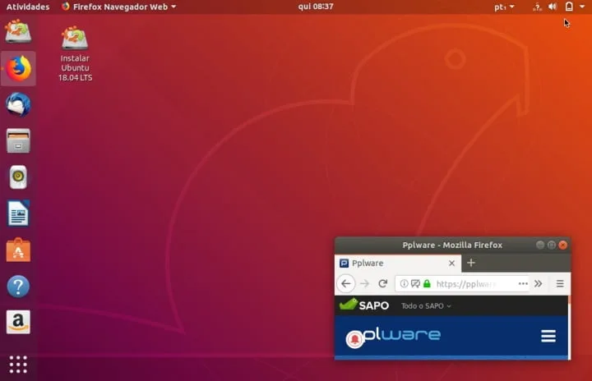Open the Help icon in the dock
The image size is (592, 381).
coord(18,287)
